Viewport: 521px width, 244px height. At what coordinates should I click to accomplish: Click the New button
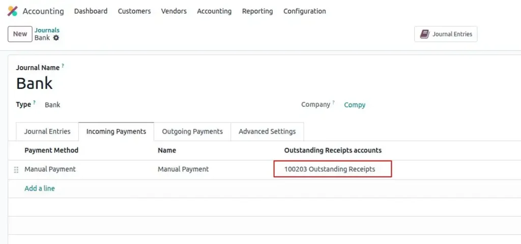point(20,34)
